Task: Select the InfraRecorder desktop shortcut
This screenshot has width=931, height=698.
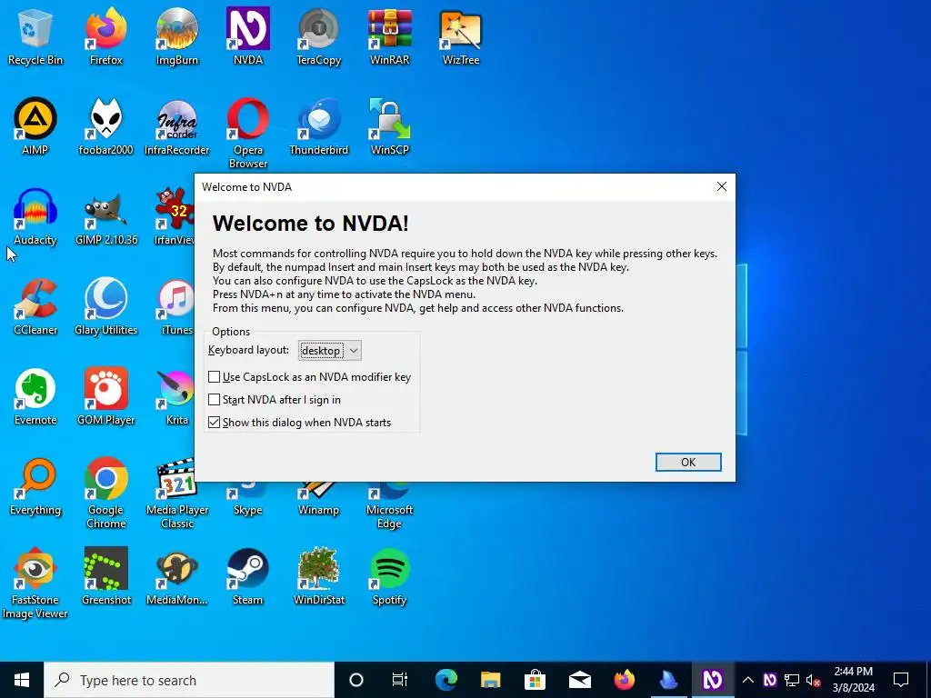Action: [177, 126]
